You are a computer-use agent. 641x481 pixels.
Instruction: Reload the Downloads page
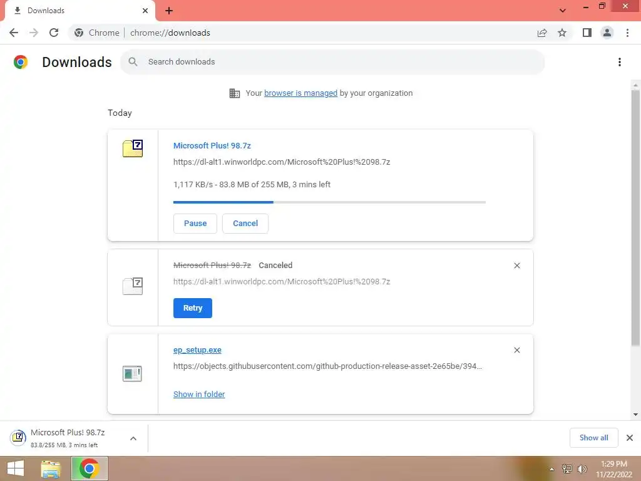point(54,33)
